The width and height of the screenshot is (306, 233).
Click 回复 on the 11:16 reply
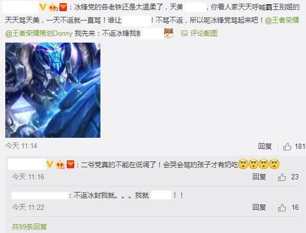(259, 177)
